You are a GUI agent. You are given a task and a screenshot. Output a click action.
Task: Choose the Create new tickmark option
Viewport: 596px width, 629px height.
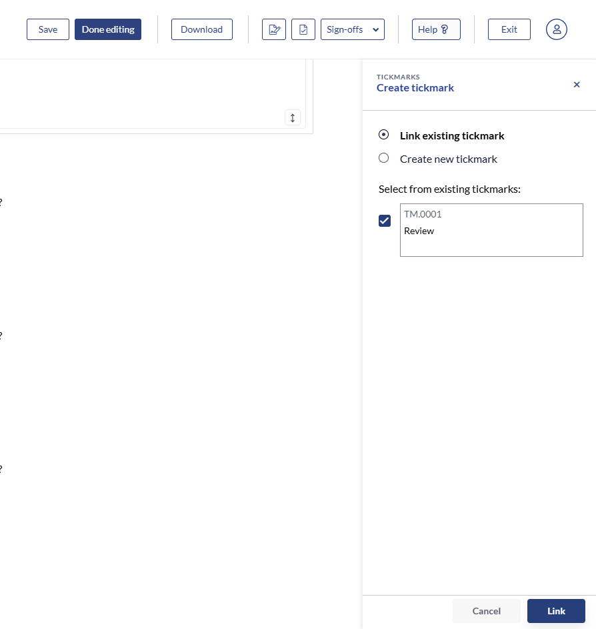coord(384,158)
